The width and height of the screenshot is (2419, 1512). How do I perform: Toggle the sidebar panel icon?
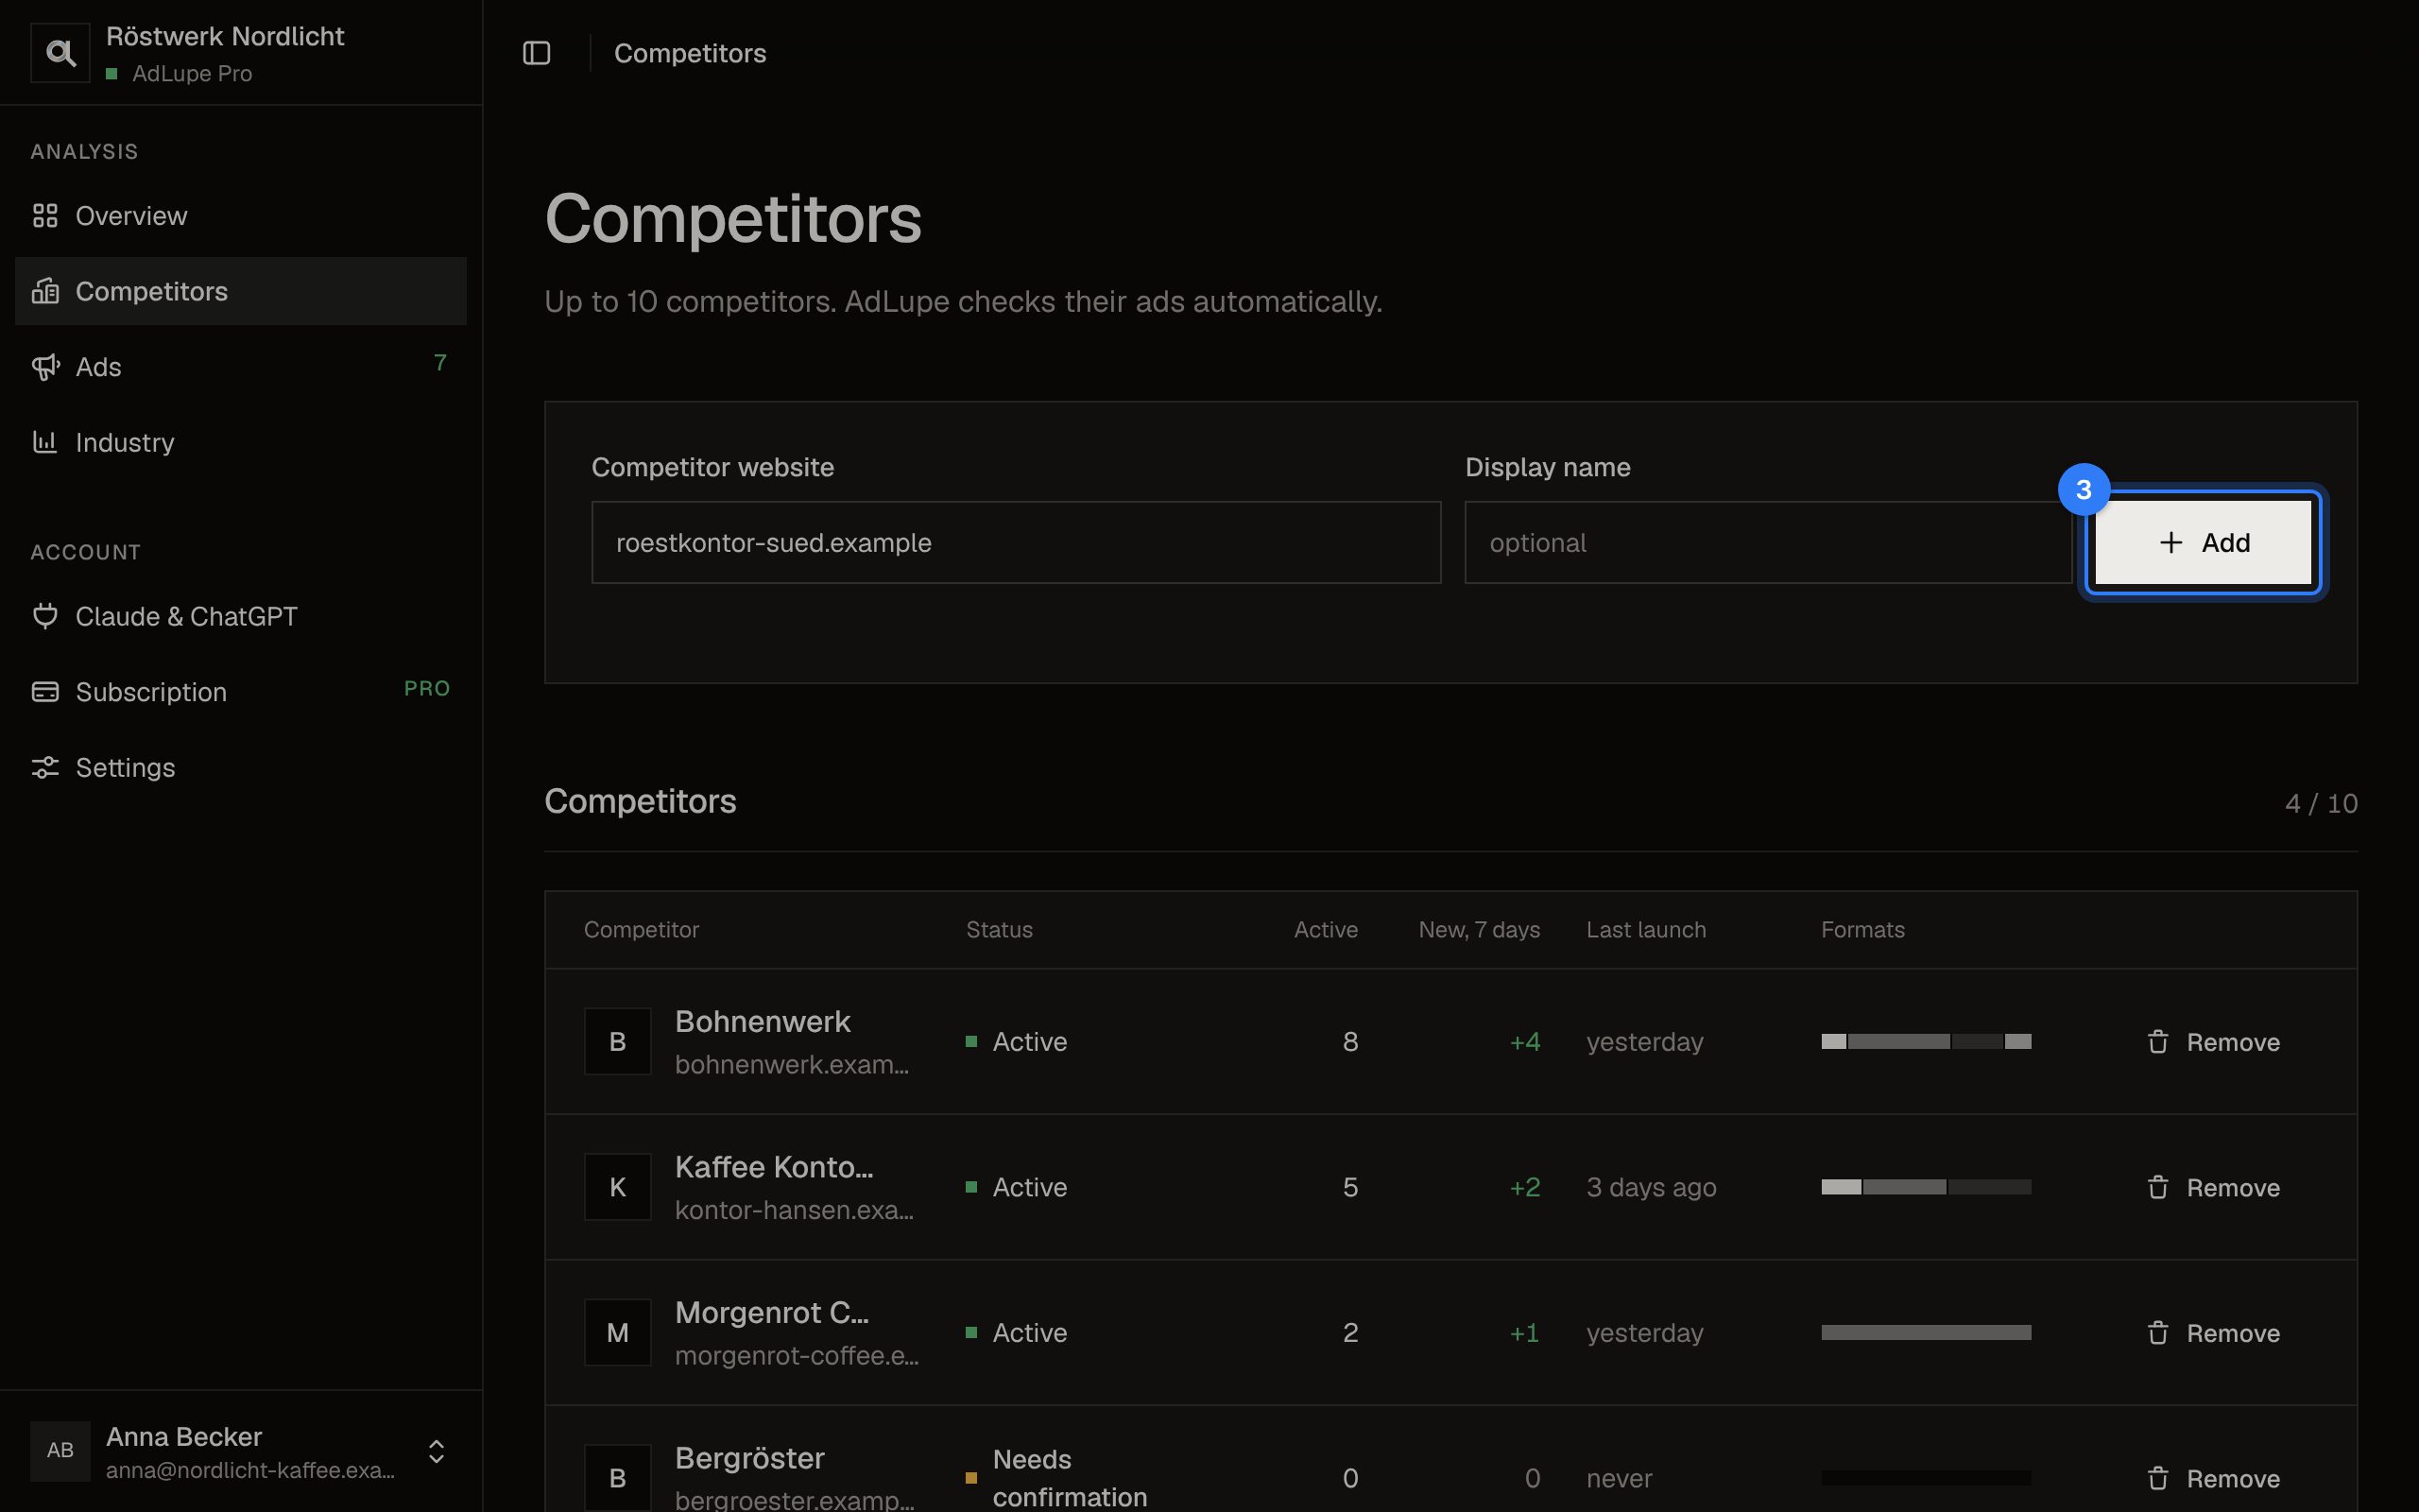pos(537,53)
